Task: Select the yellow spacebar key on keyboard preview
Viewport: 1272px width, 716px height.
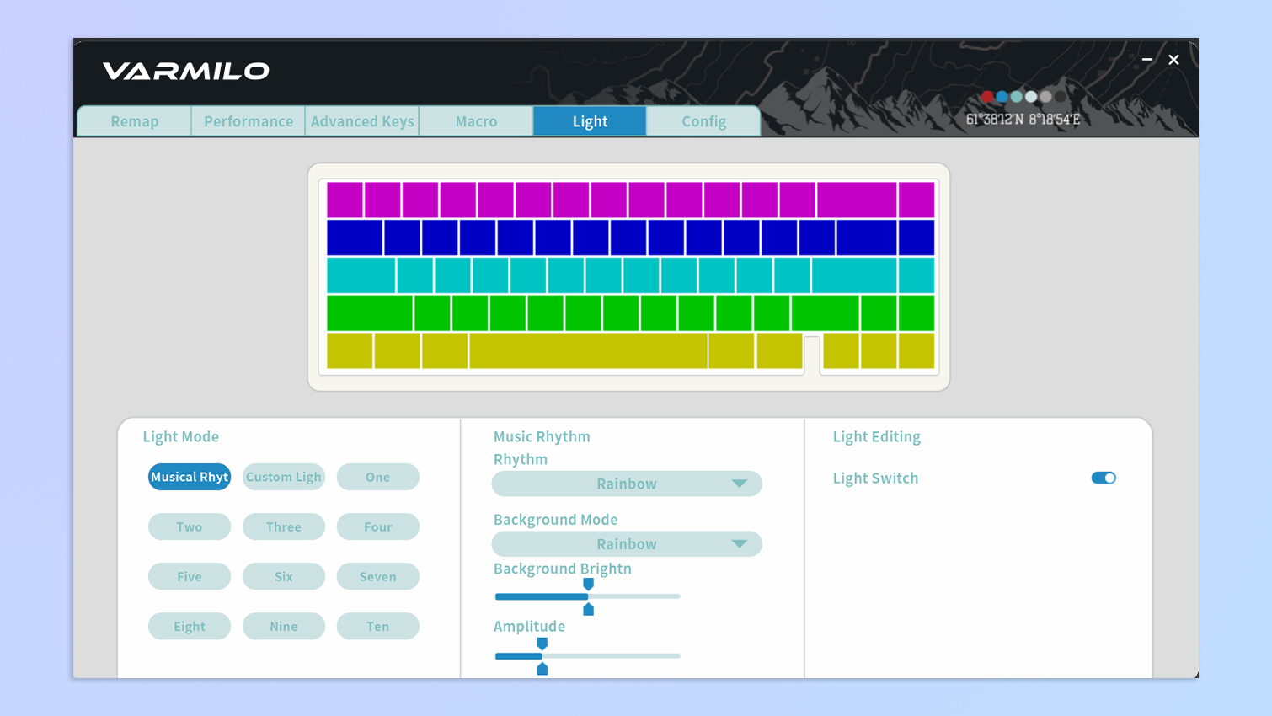Action: pyautogui.click(x=588, y=350)
